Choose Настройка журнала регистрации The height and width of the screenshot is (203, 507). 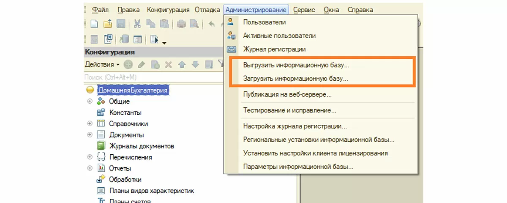pos(321,126)
